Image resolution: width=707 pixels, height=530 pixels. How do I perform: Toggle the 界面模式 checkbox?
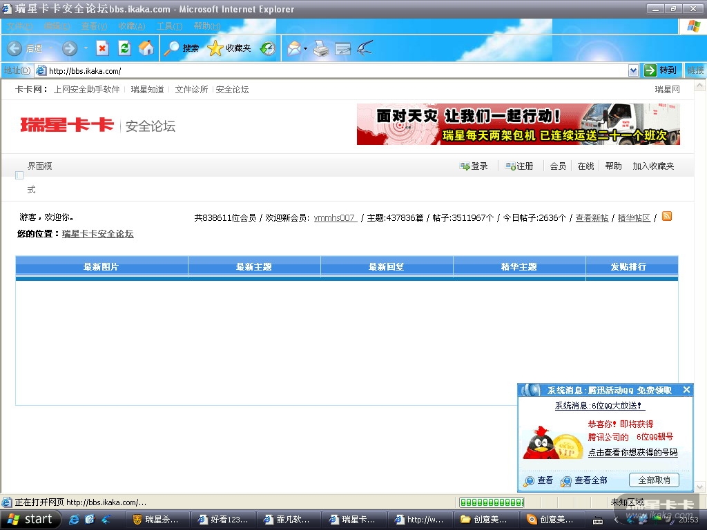click(x=19, y=175)
